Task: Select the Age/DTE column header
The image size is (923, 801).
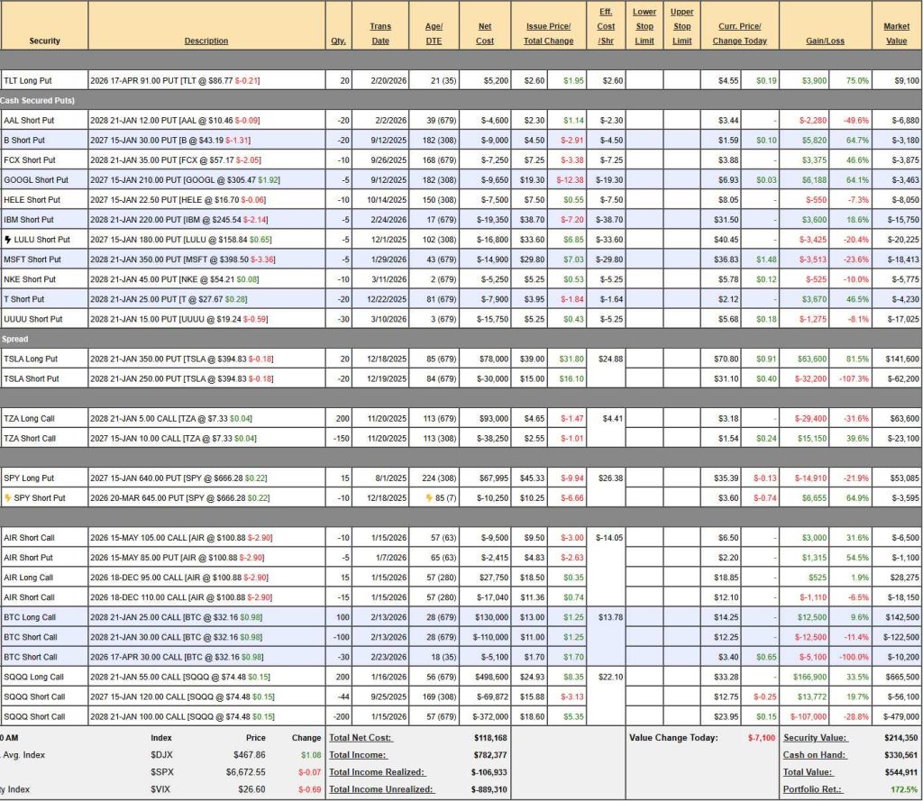Action: 434,33
